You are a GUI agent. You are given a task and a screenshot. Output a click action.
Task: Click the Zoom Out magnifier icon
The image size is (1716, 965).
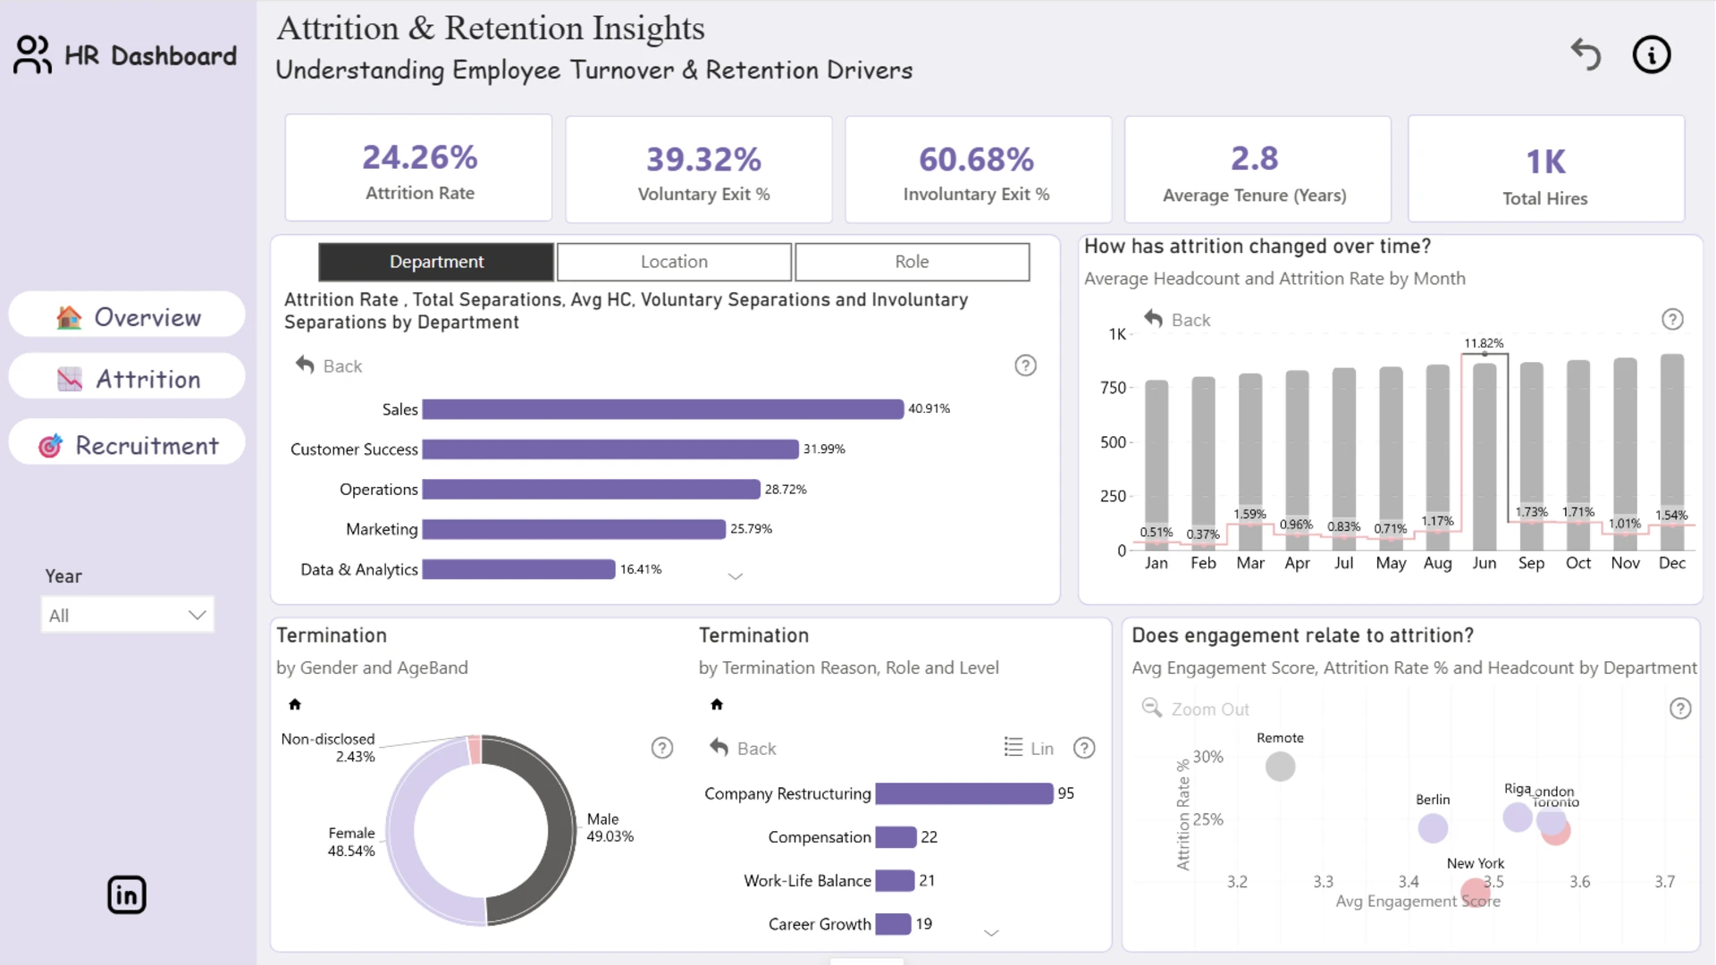(1151, 708)
